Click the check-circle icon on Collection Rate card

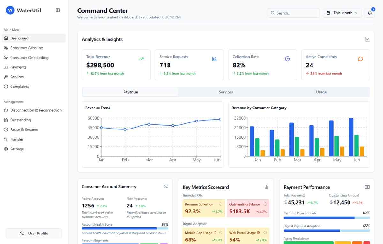click(287, 59)
